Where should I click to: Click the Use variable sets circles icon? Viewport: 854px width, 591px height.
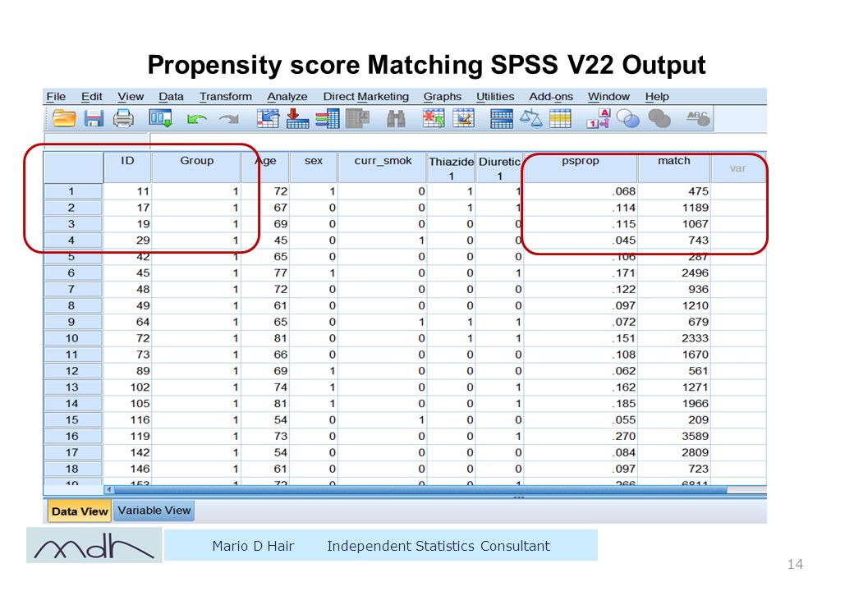pos(628,118)
